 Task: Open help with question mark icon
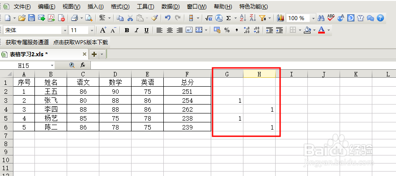click(x=380, y=18)
